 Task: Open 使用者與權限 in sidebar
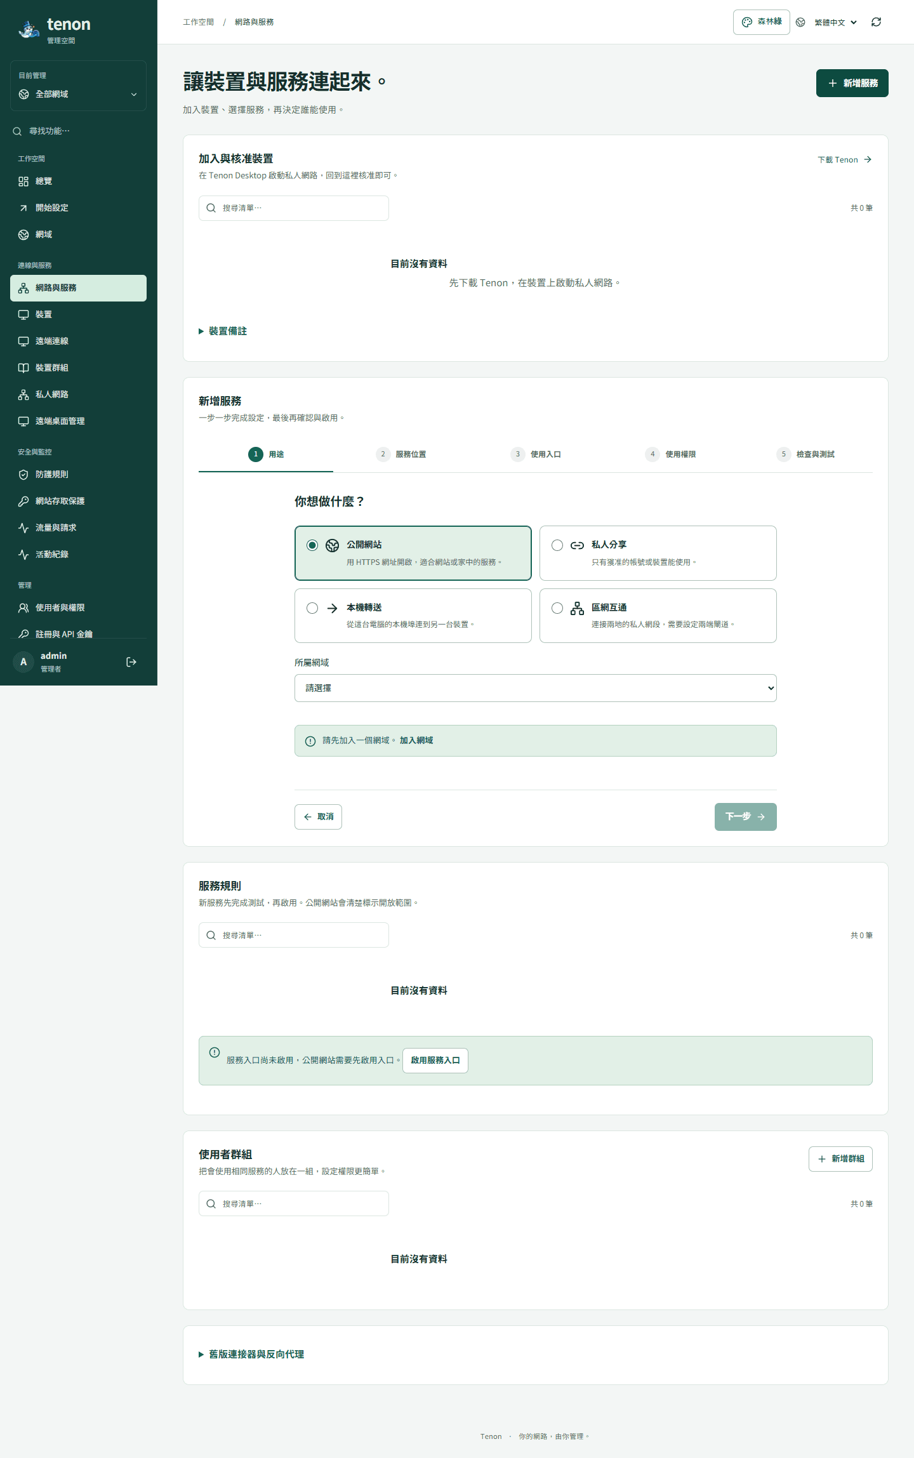pyautogui.click(x=78, y=608)
